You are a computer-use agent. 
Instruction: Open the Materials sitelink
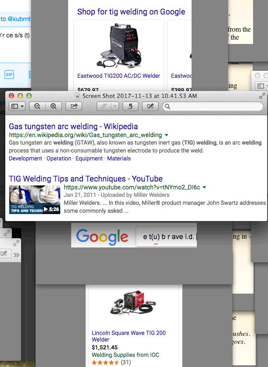(x=119, y=159)
